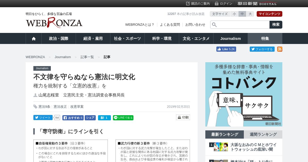Print article with 印刷 button

pyautogui.click(x=183, y=117)
